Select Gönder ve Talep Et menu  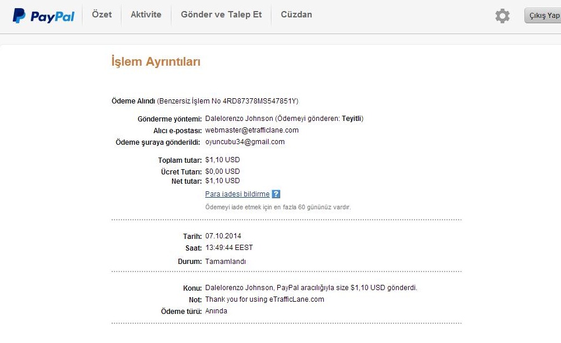[x=221, y=15]
